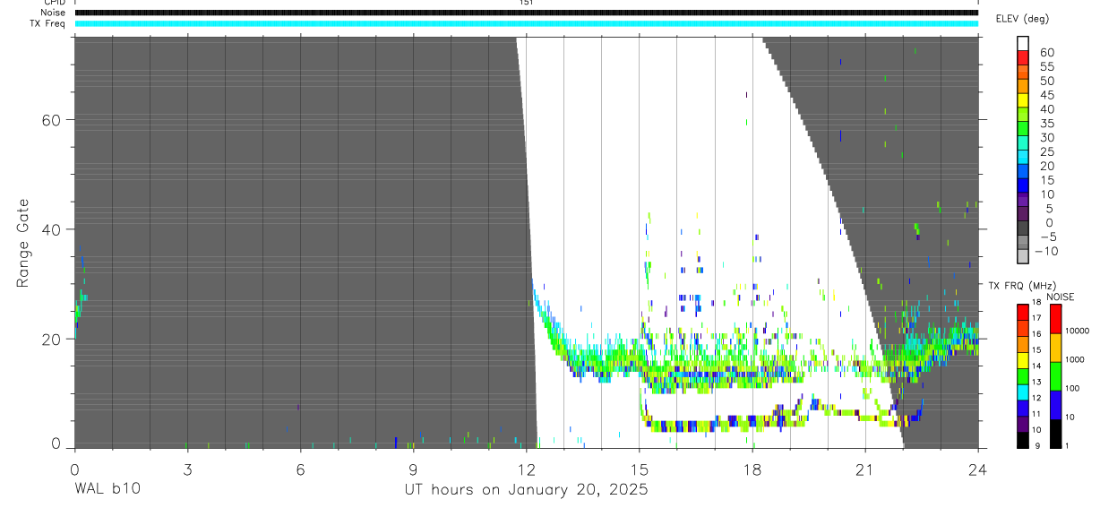Click the black bottom segment of TX FRQ bar

tap(1023, 440)
